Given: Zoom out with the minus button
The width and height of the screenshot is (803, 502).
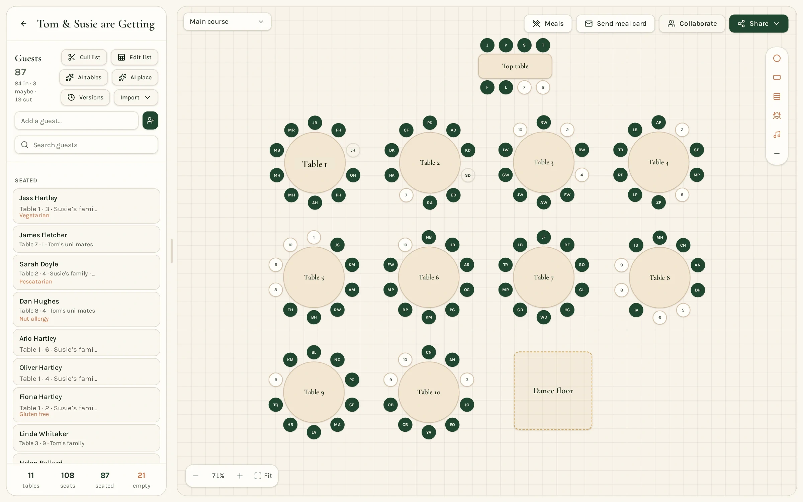Looking at the screenshot, I should click(x=196, y=476).
